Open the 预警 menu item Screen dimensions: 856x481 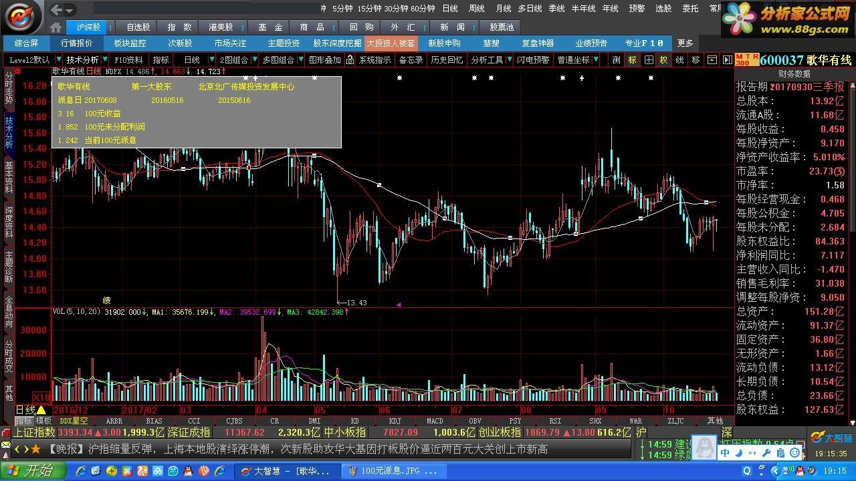pos(637,9)
